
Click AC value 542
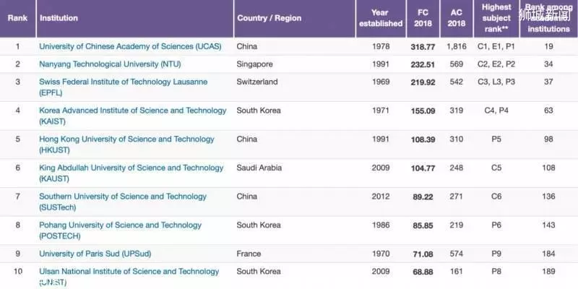(457, 82)
